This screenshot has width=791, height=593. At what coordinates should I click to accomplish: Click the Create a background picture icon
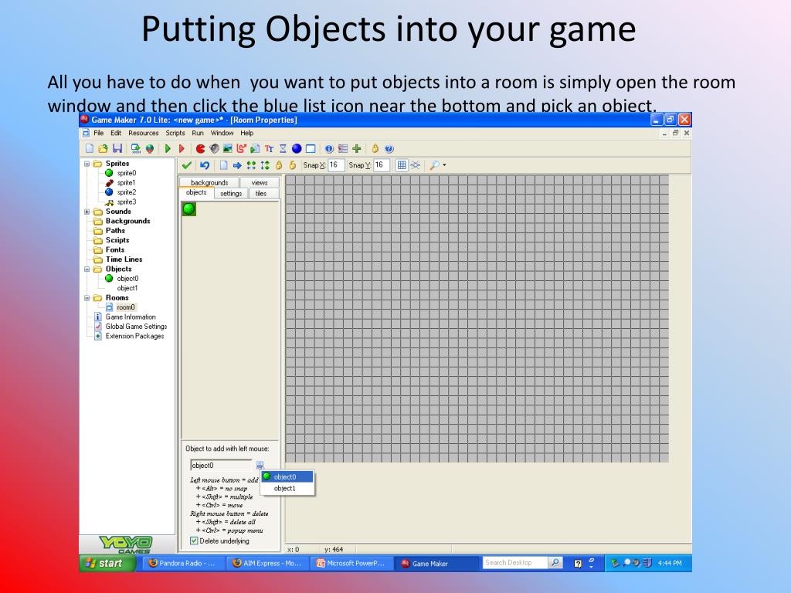pyautogui.click(x=228, y=148)
